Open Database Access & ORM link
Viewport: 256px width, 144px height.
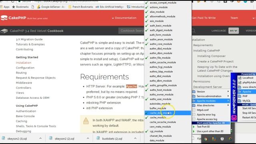pos(32,98)
